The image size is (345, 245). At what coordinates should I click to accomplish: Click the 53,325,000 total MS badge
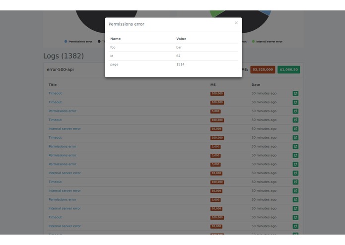[263, 69]
